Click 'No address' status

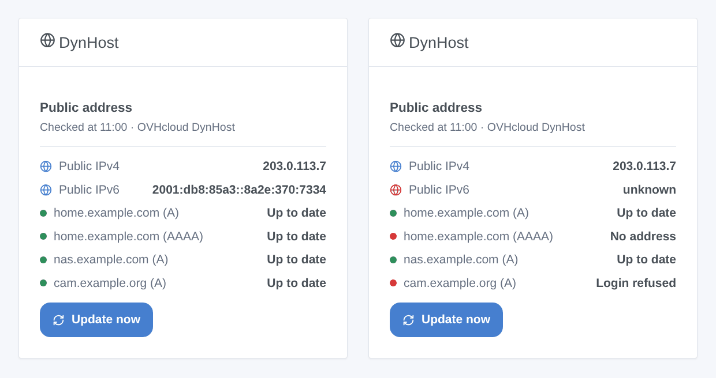click(x=643, y=236)
